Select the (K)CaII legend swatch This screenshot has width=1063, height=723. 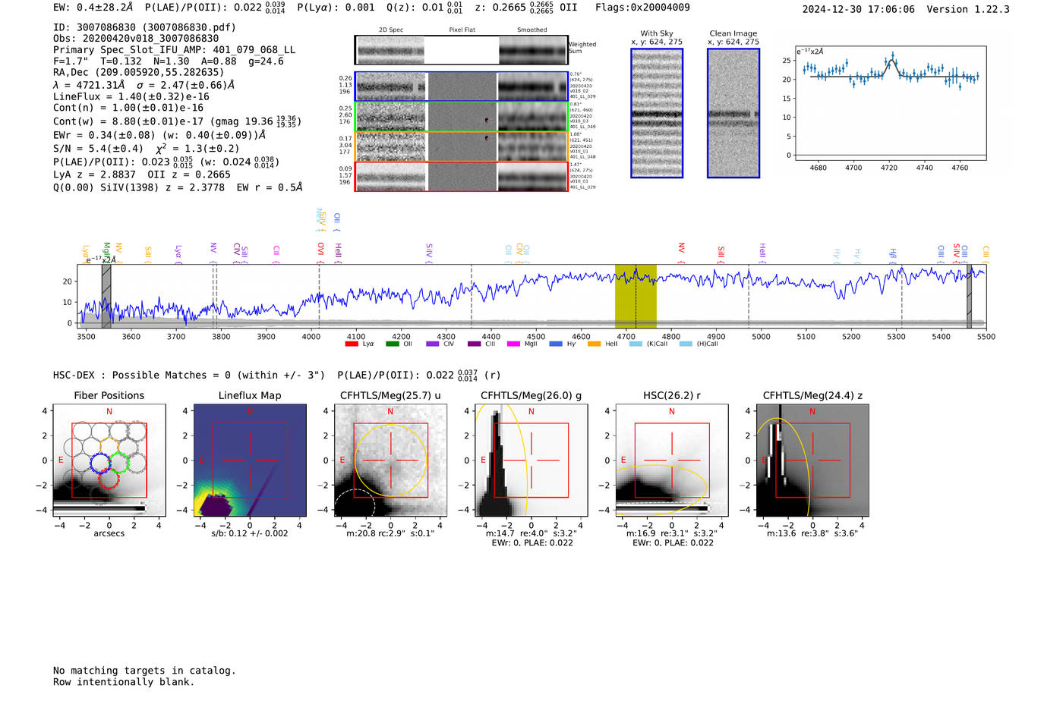point(636,344)
